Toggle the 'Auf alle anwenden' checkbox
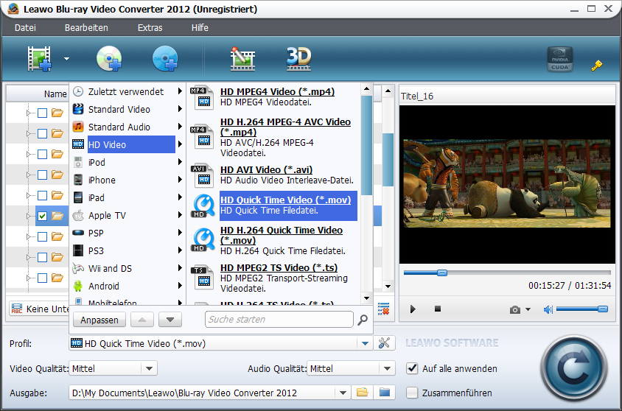 coord(412,368)
